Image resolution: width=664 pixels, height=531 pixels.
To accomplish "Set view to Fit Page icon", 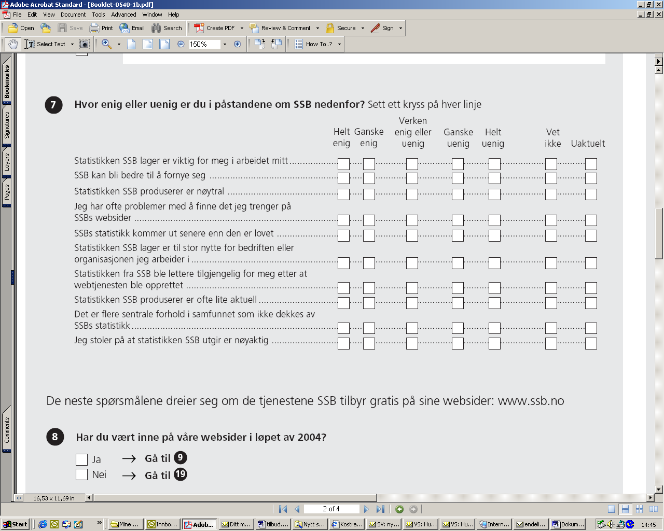I will click(x=148, y=44).
